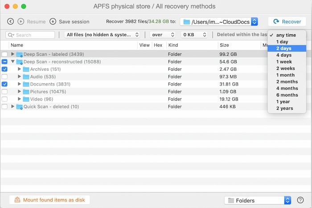Open the Folders view mode dropdown
The width and height of the screenshot is (312, 208).
(258, 200)
